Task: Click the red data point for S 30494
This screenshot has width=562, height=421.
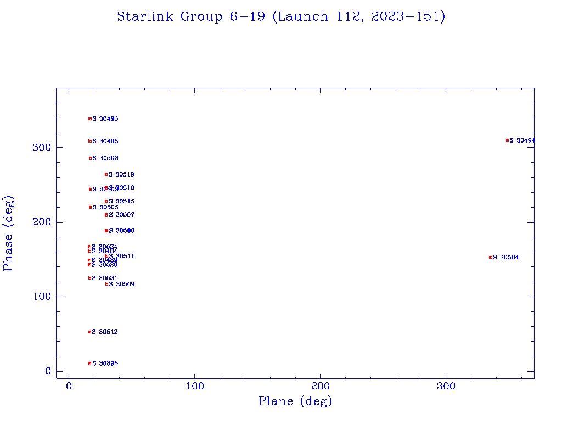Action: [x=507, y=140]
